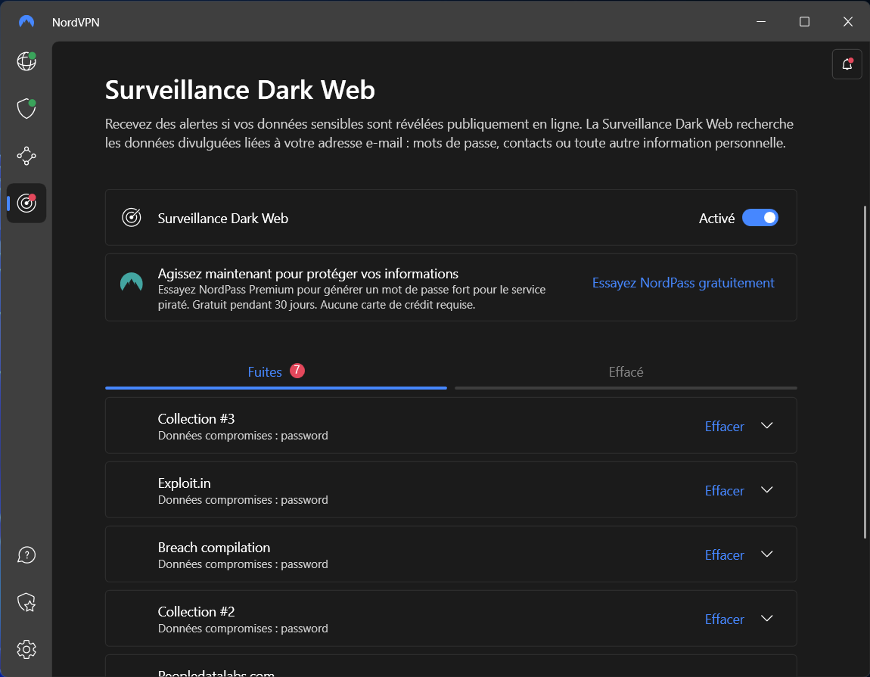Select the Collection #3 title text

197,419
